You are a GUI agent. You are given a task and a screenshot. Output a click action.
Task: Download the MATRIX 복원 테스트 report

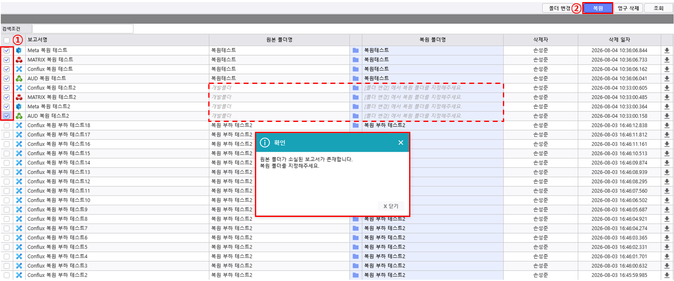[x=667, y=60]
